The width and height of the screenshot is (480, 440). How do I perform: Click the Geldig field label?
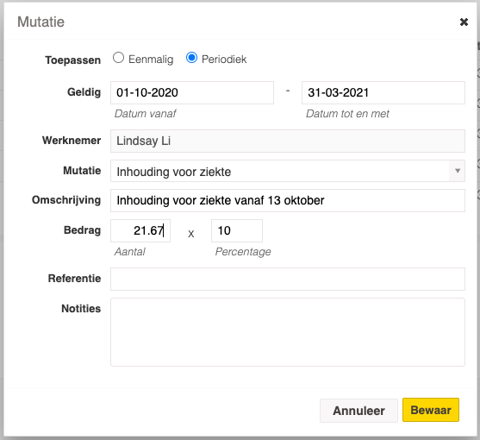tap(84, 92)
